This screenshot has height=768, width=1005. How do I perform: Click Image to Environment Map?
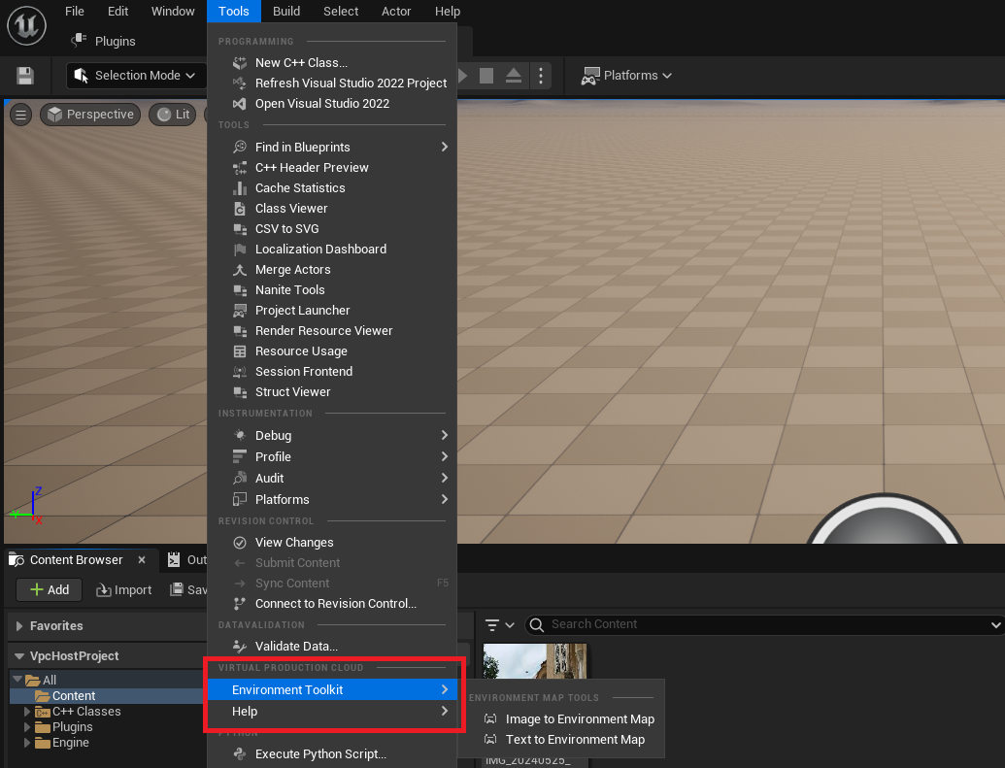tap(579, 719)
